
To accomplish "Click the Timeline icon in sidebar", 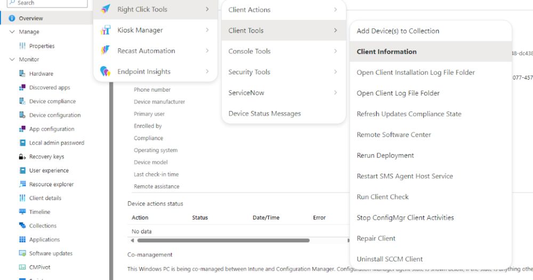I will coord(22,212).
